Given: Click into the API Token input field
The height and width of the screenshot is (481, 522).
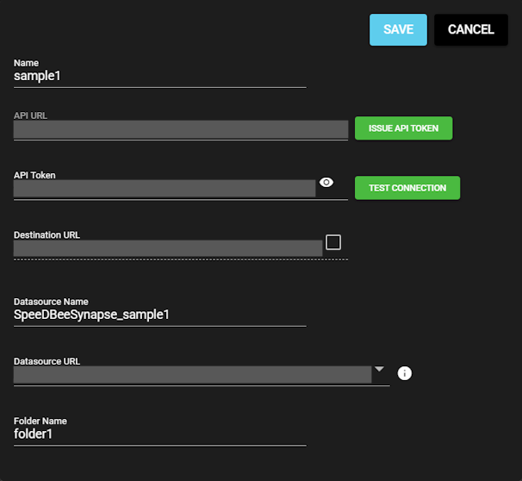Looking at the screenshot, I should pyautogui.click(x=165, y=189).
